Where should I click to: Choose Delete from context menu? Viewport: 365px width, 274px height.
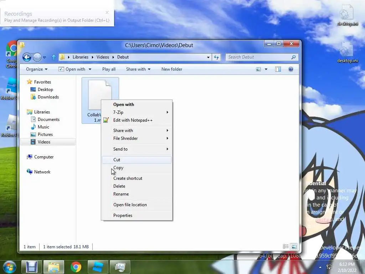click(x=137, y=186)
